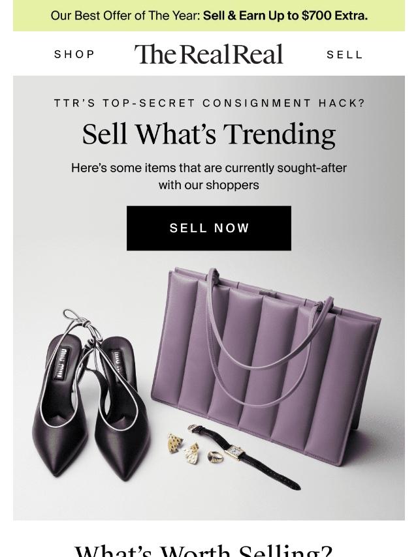Open the green $700 Extra promo banner

[x=209, y=16]
